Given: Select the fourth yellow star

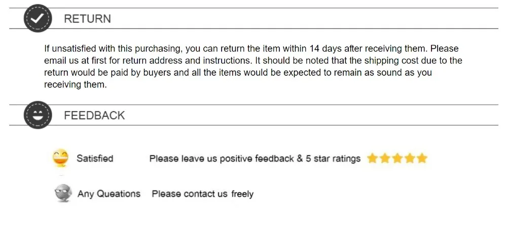Looking at the screenshot, I should tap(409, 158).
